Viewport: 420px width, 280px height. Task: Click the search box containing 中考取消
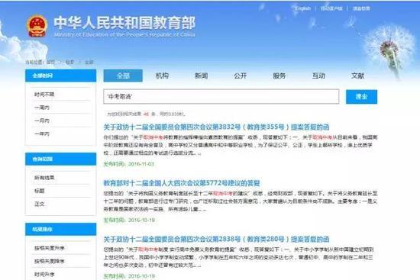click(x=221, y=96)
